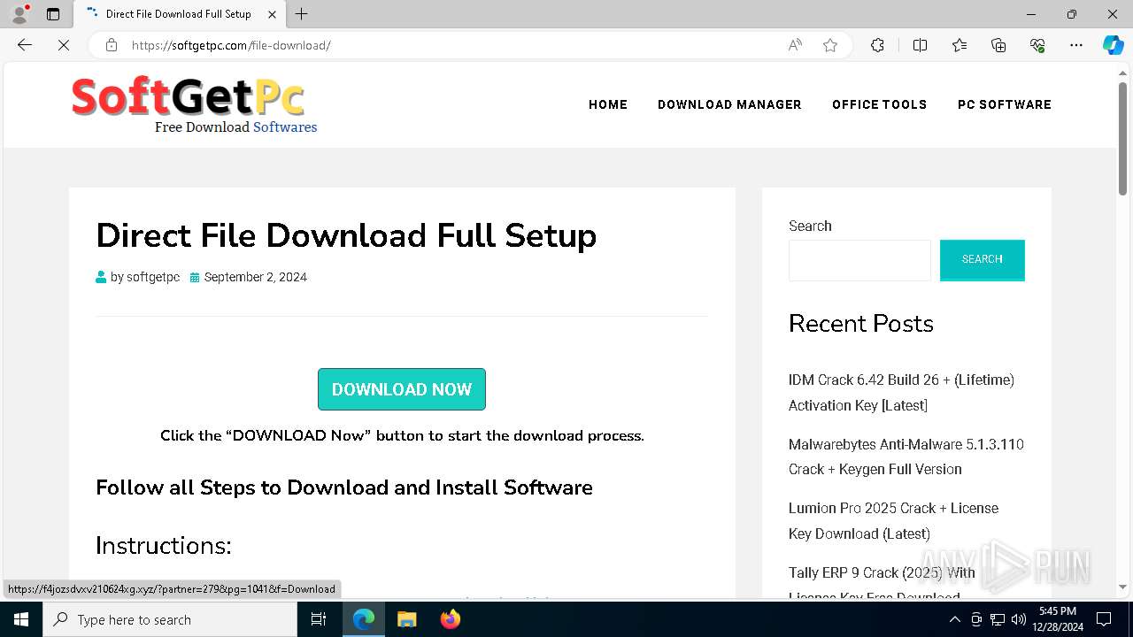The height and width of the screenshot is (637, 1133).
Task: Open the Lumion Pro 2025 Crack post link
Action: pyautogui.click(x=893, y=520)
